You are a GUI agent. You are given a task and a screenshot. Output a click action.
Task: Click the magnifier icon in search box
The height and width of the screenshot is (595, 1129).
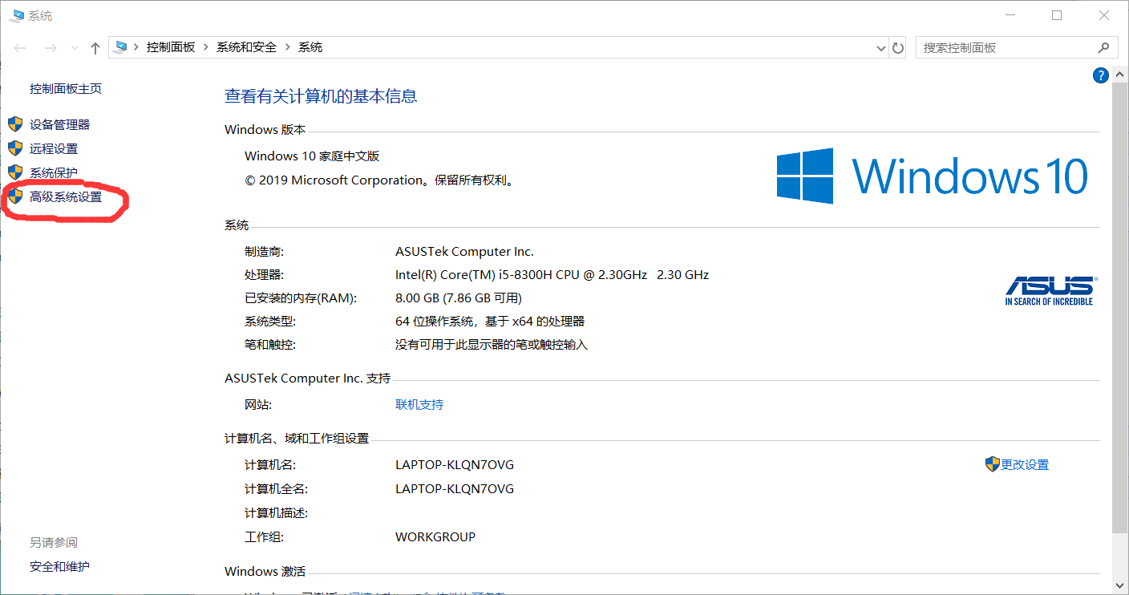(1104, 47)
